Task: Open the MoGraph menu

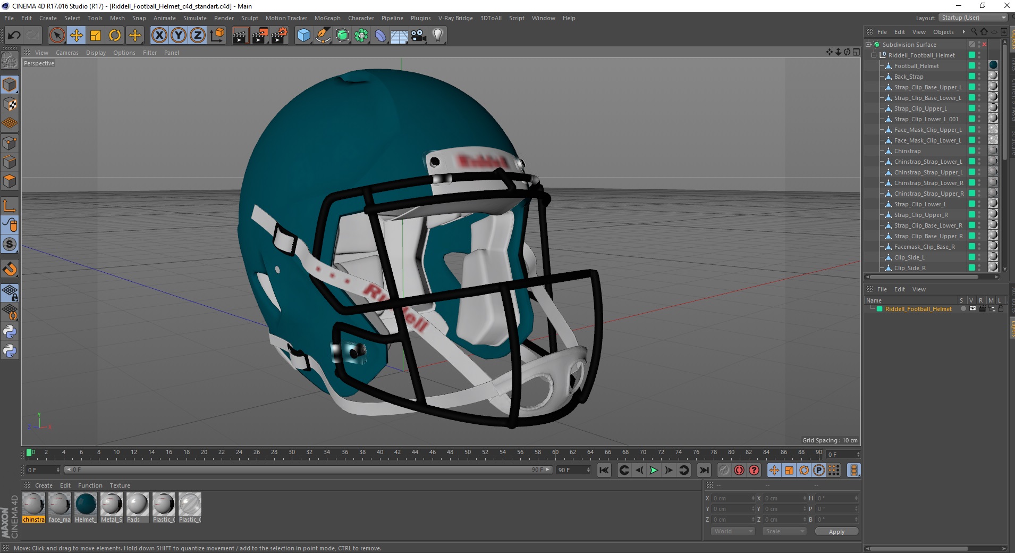Action: click(x=327, y=18)
